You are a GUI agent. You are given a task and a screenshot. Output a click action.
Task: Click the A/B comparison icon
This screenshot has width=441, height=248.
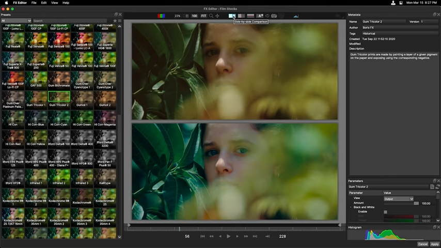point(260,16)
